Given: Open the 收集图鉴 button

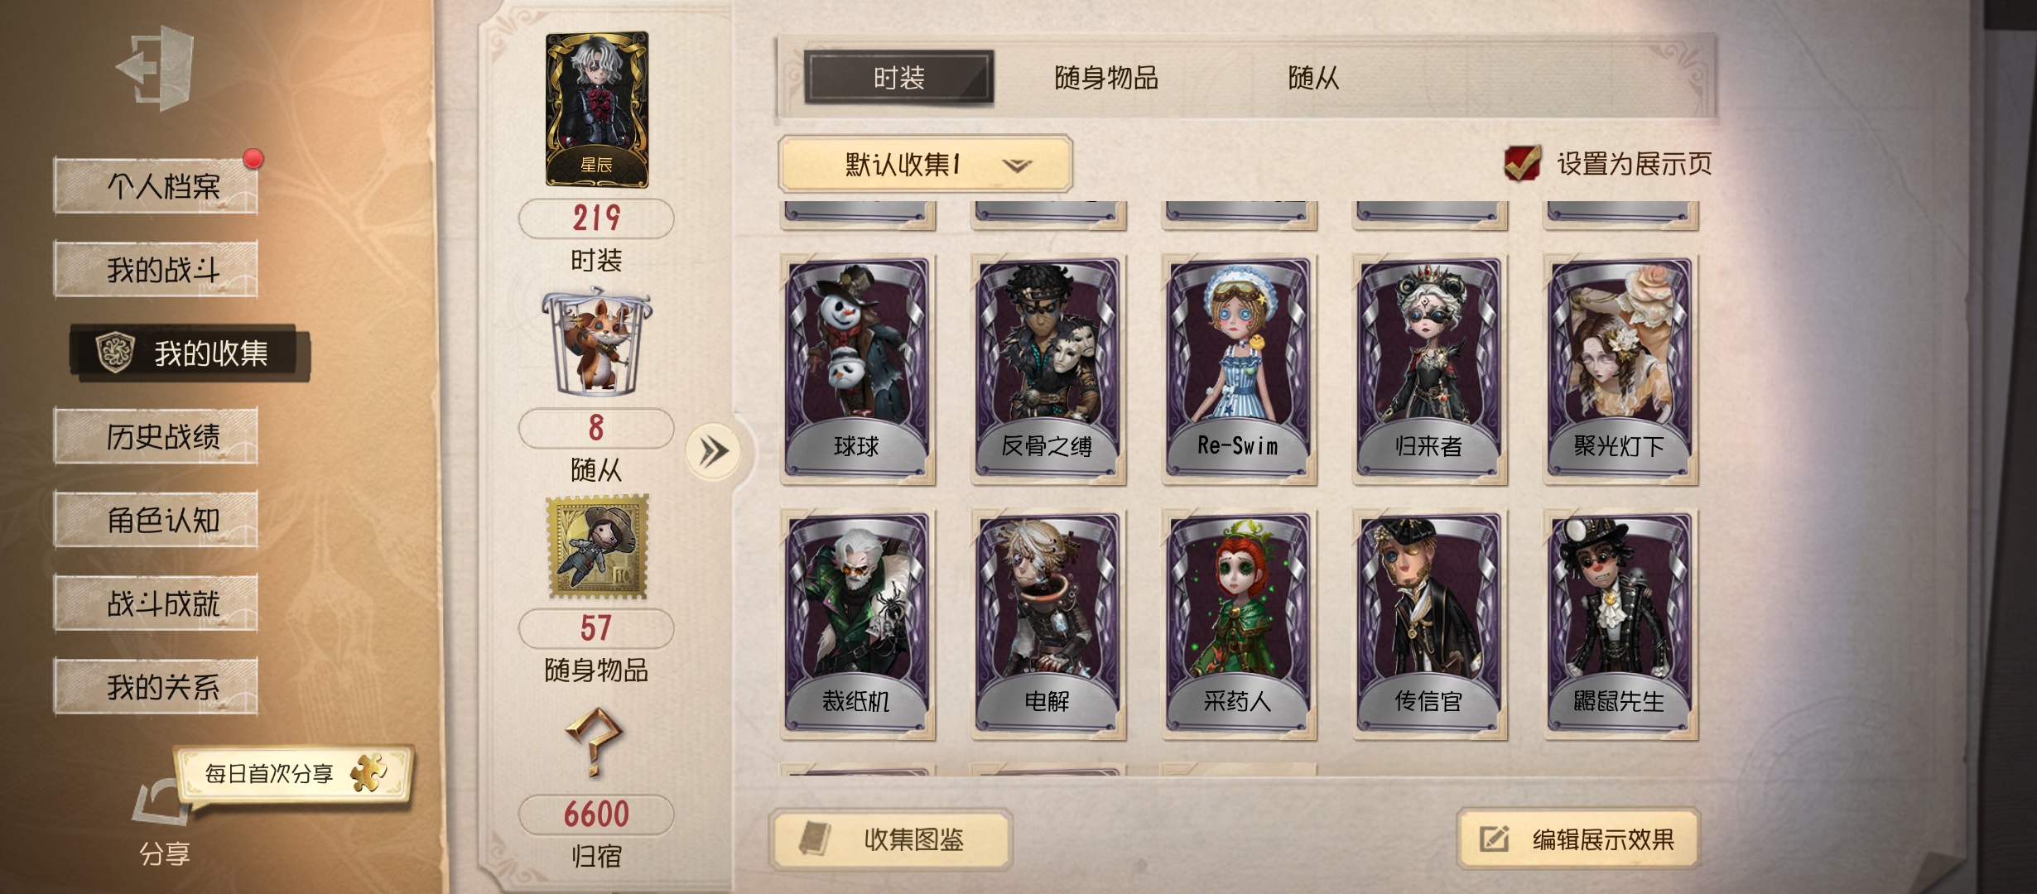Looking at the screenshot, I should (891, 839).
